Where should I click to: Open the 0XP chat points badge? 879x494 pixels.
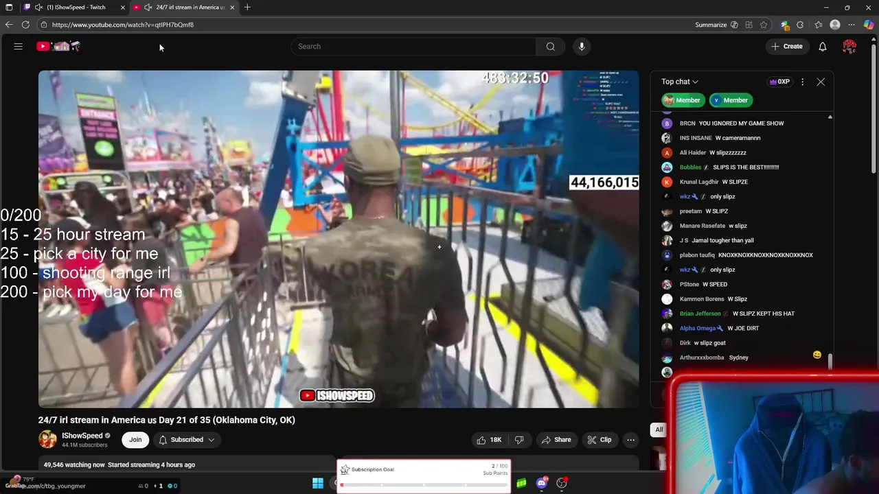coord(779,82)
